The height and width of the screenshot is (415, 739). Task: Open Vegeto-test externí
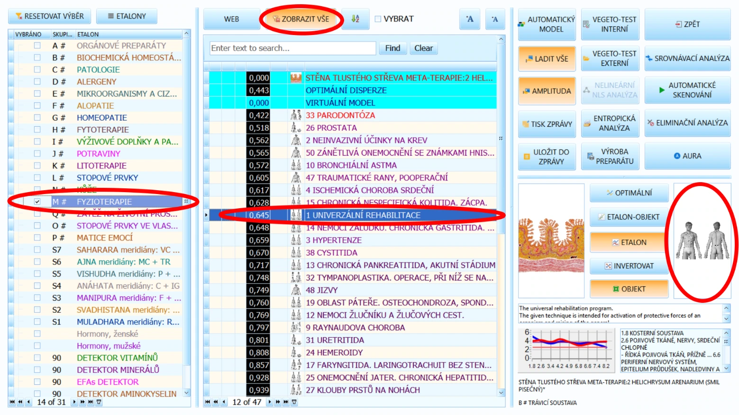[x=610, y=59]
